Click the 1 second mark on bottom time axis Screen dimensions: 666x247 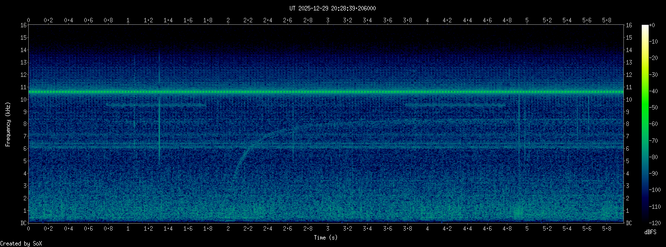tap(128, 229)
